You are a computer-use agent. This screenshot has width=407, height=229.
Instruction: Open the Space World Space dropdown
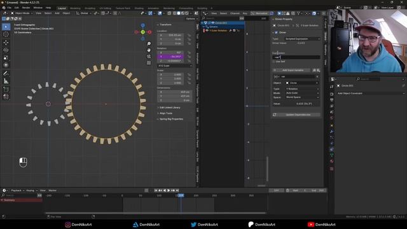coord(303,97)
